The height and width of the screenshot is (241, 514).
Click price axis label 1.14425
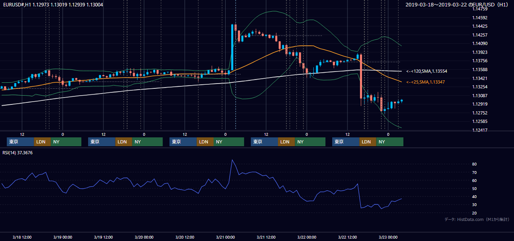(479, 26)
